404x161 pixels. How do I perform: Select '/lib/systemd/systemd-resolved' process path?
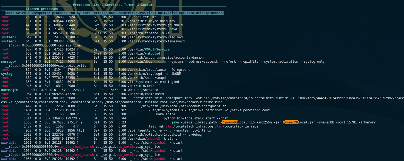[155, 37]
